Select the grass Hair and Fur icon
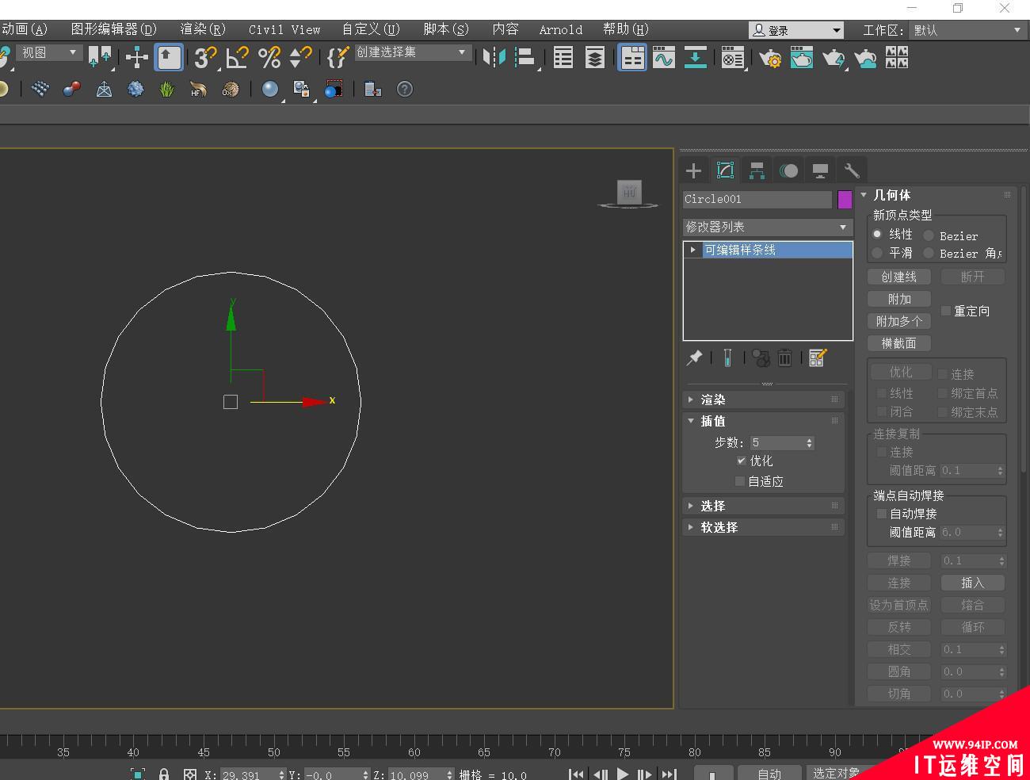This screenshot has height=780, width=1030. coord(166,90)
